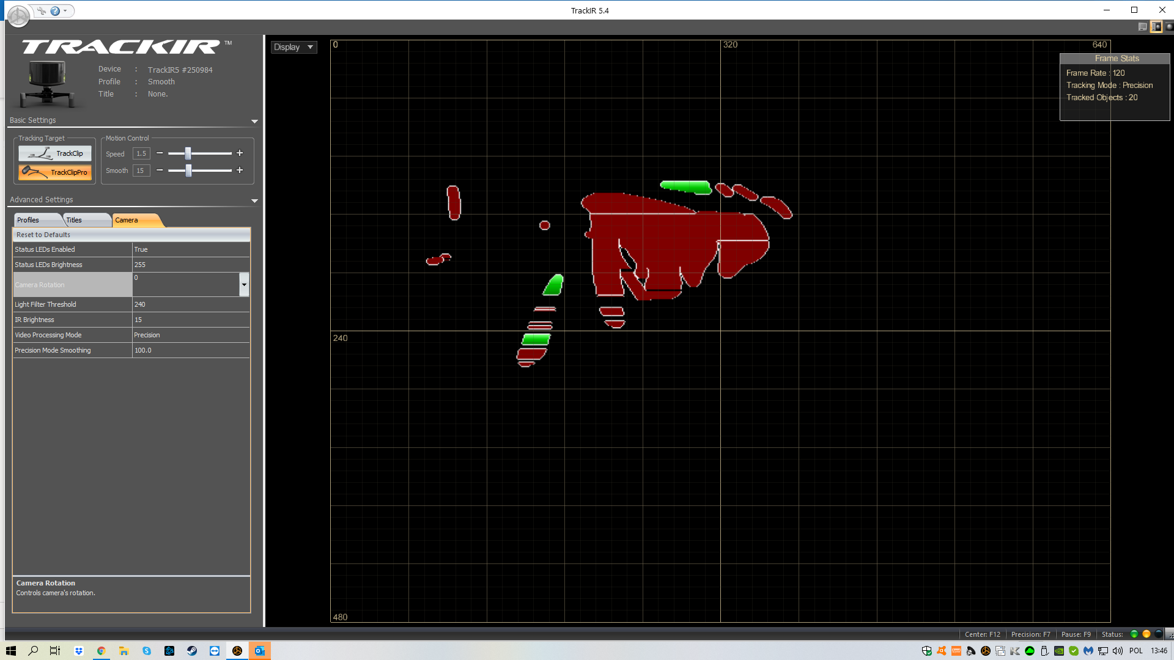Open Malwarebytes tray icon
Screen dimensions: 1174x660
click(1088, 651)
